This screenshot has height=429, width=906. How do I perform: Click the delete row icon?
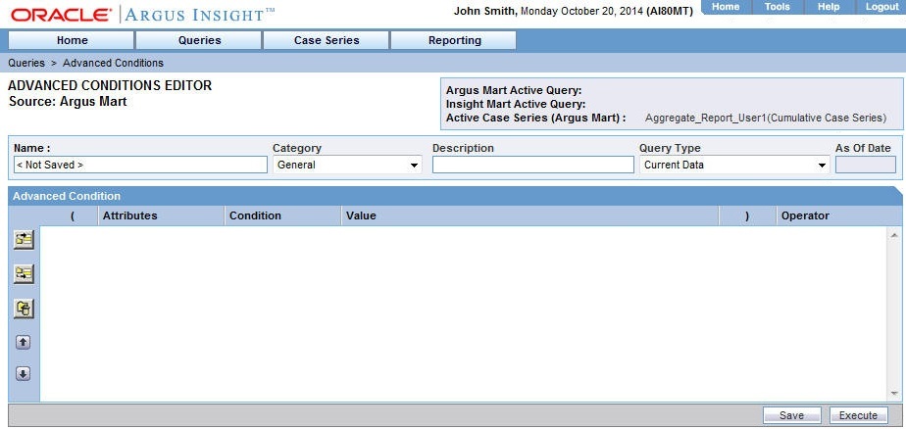click(24, 309)
